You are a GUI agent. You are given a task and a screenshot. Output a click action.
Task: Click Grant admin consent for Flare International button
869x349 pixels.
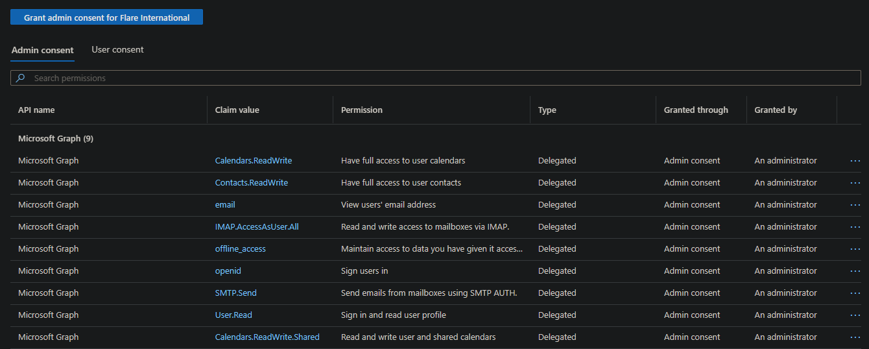tap(106, 18)
